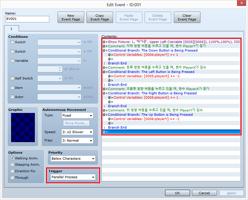Open the Self Switch condition dropdown

point(50,78)
